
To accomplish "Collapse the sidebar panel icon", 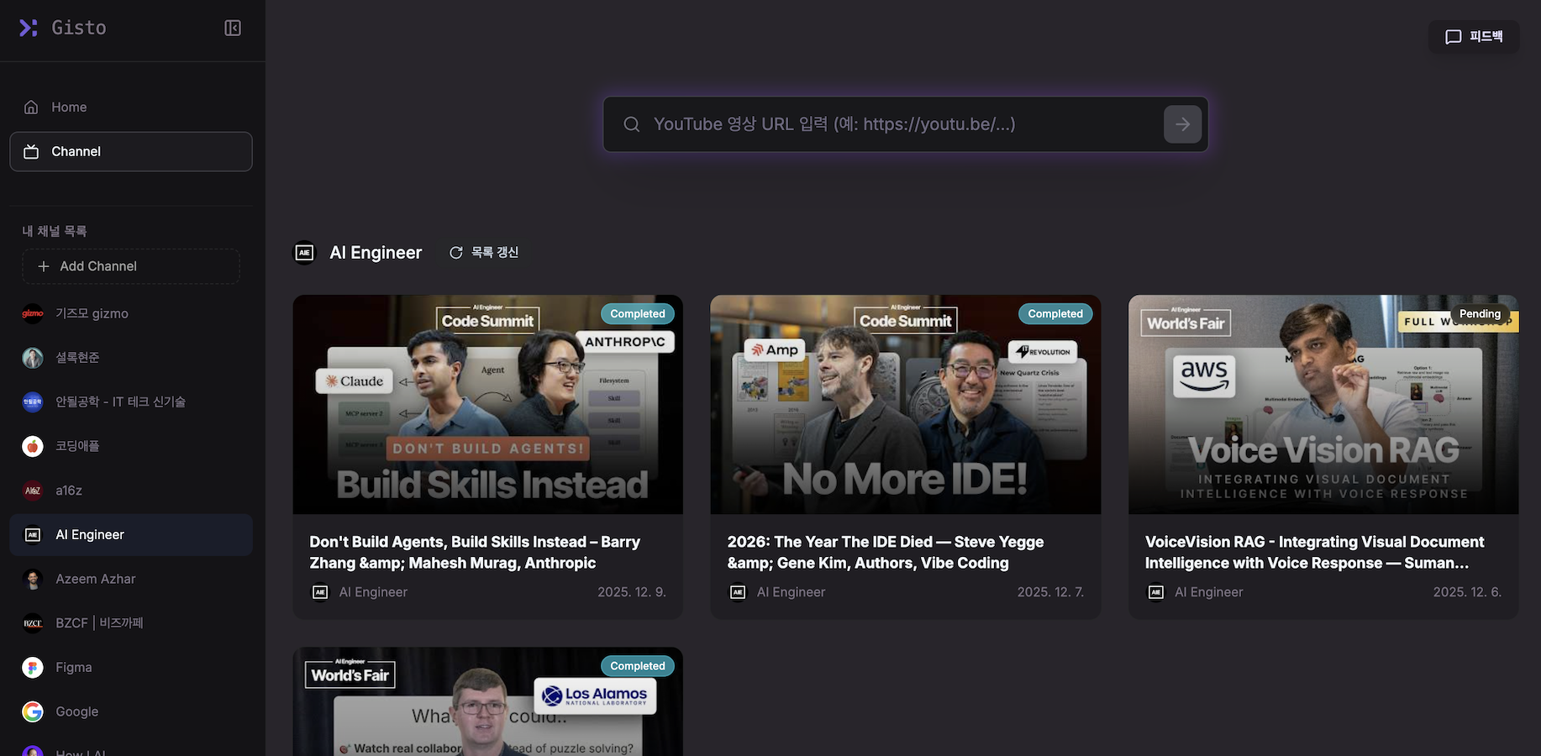I will (233, 28).
